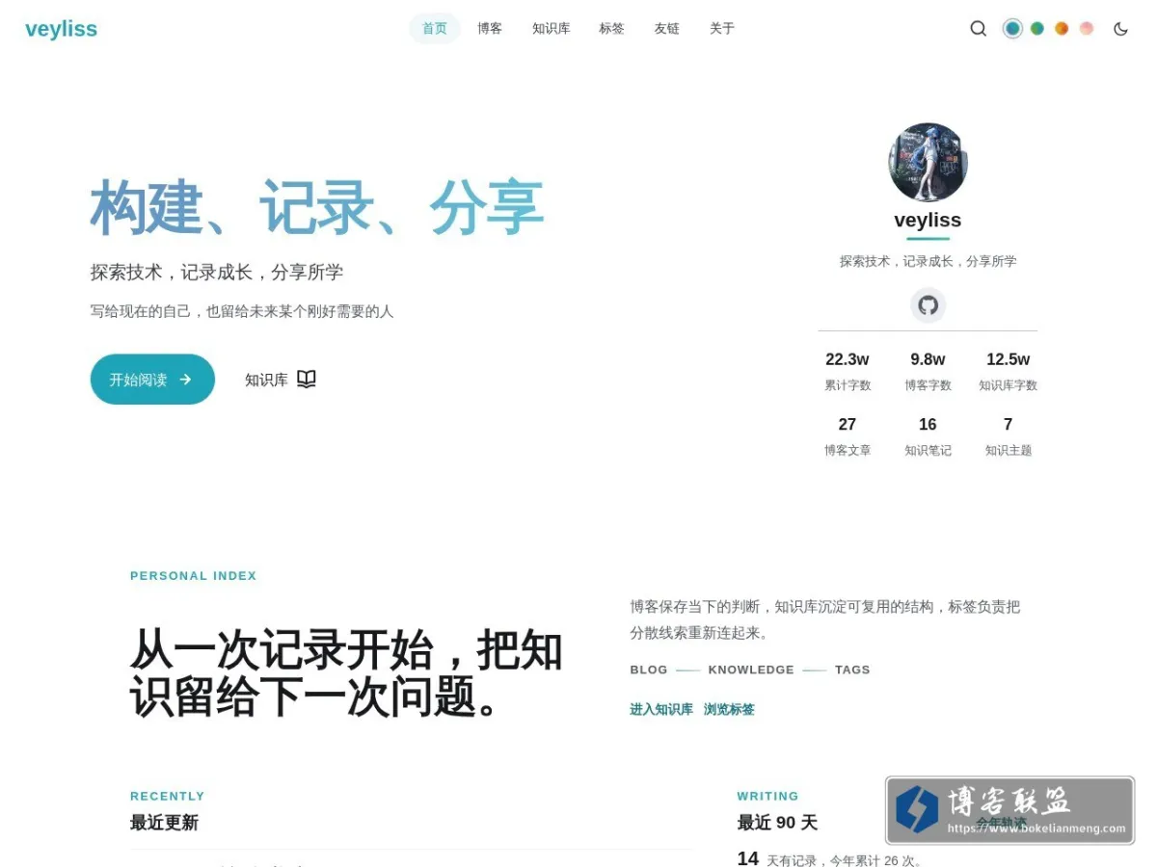This screenshot has height=867, width=1157.
Task: Click the 浏览标签 link
Action: point(729,709)
